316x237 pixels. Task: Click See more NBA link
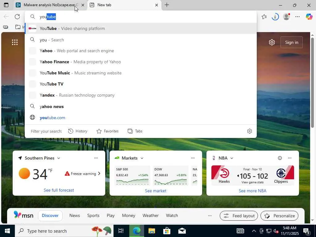coord(252,191)
